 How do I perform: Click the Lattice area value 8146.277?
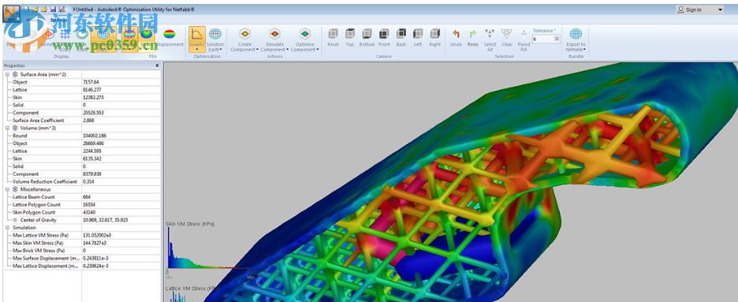(x=91, y=90)
